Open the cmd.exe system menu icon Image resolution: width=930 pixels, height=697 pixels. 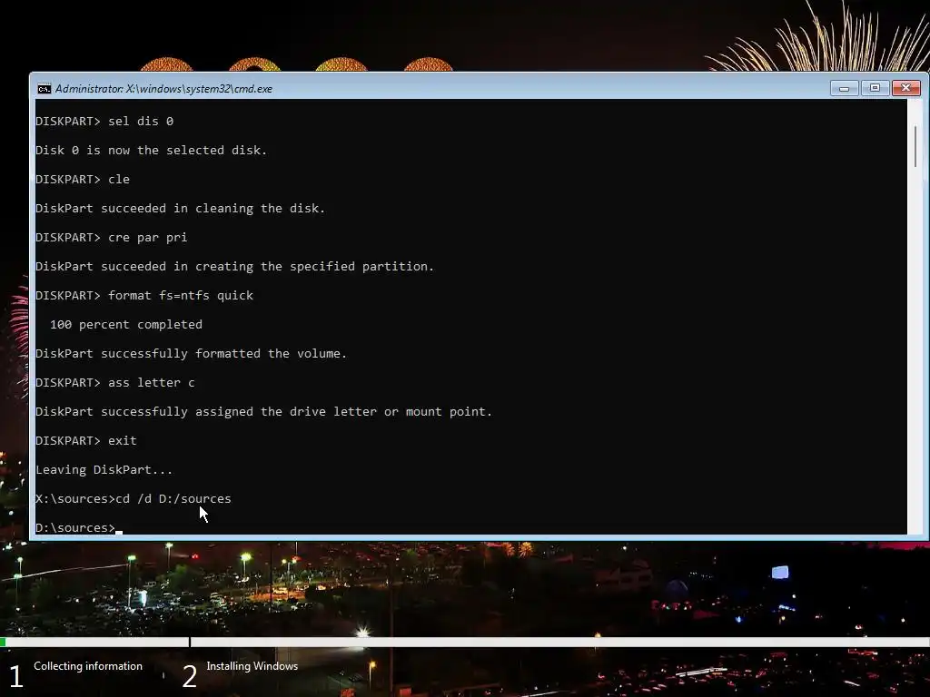click(44, 89)
